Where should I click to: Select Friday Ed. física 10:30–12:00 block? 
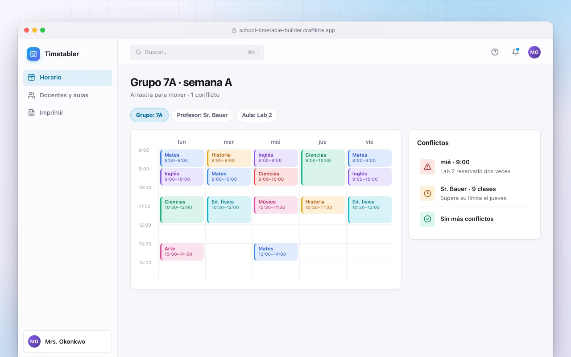(x=370, y=210)
